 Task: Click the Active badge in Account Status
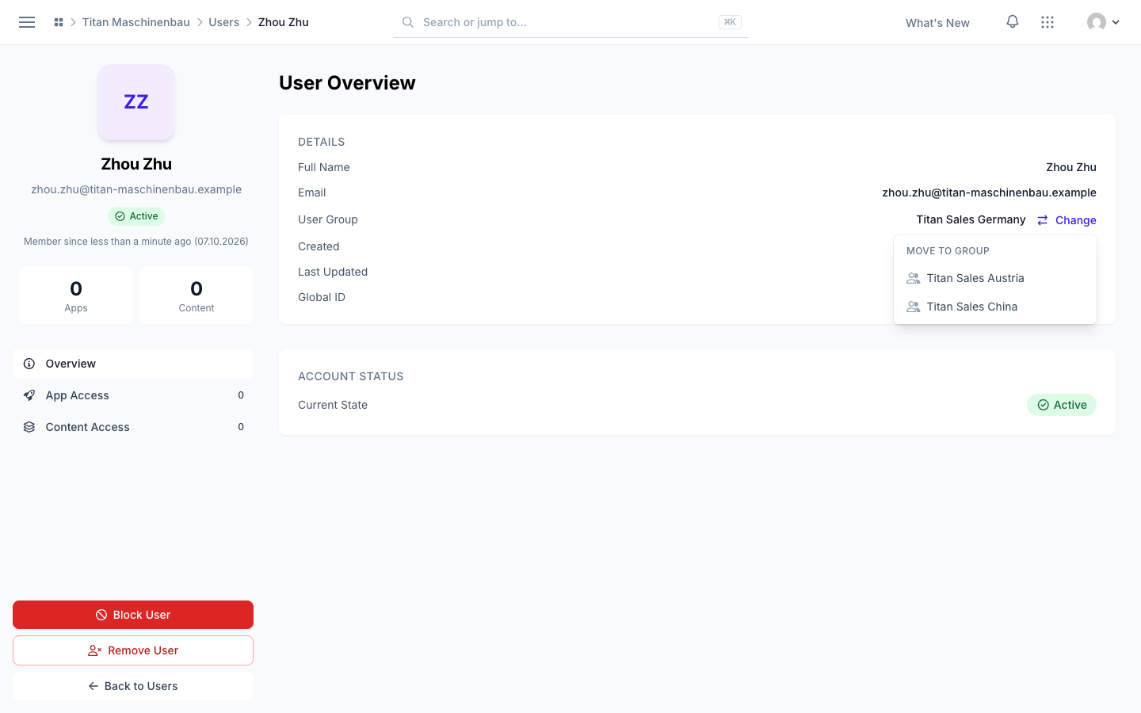pyautogui.click(x=1062, y=405)
